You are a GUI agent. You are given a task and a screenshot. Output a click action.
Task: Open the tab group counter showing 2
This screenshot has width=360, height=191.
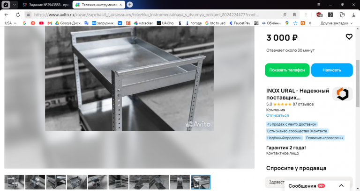(6, 5)
